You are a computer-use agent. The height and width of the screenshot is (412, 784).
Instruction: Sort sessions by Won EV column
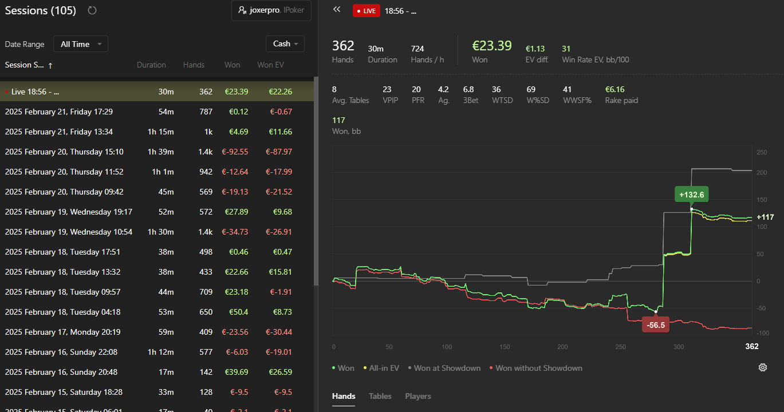coord(270,65)
